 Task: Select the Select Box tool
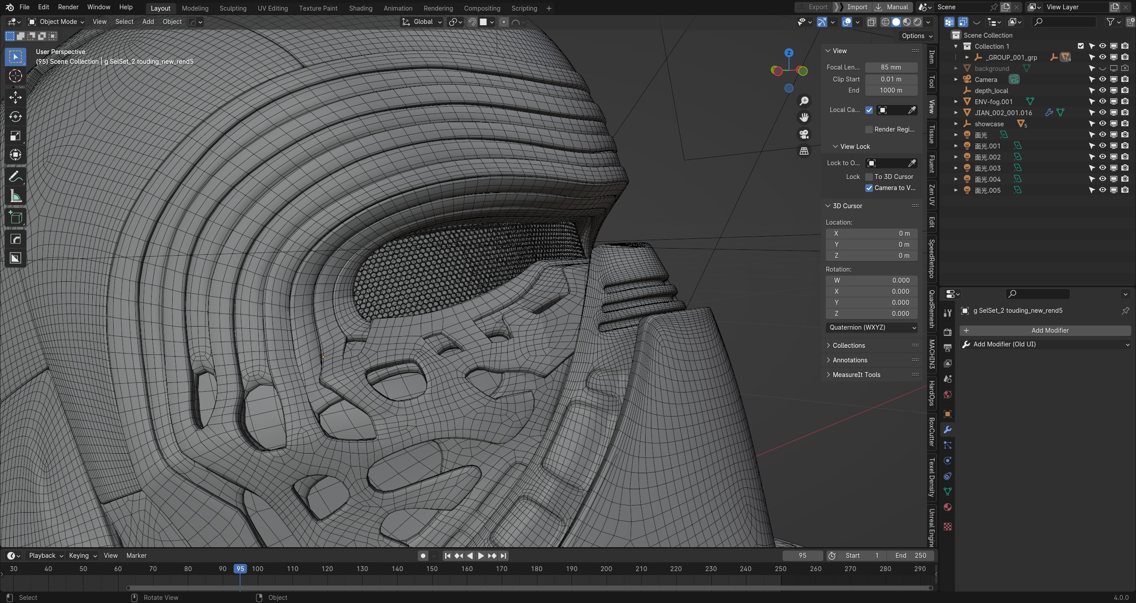(x=16, y=57)
